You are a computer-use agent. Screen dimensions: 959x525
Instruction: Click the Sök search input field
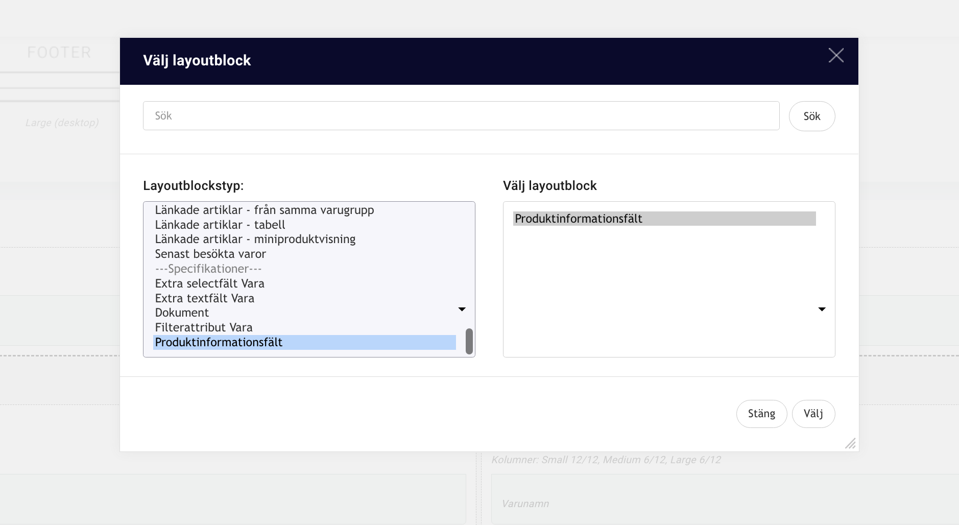tap(461, 116)
